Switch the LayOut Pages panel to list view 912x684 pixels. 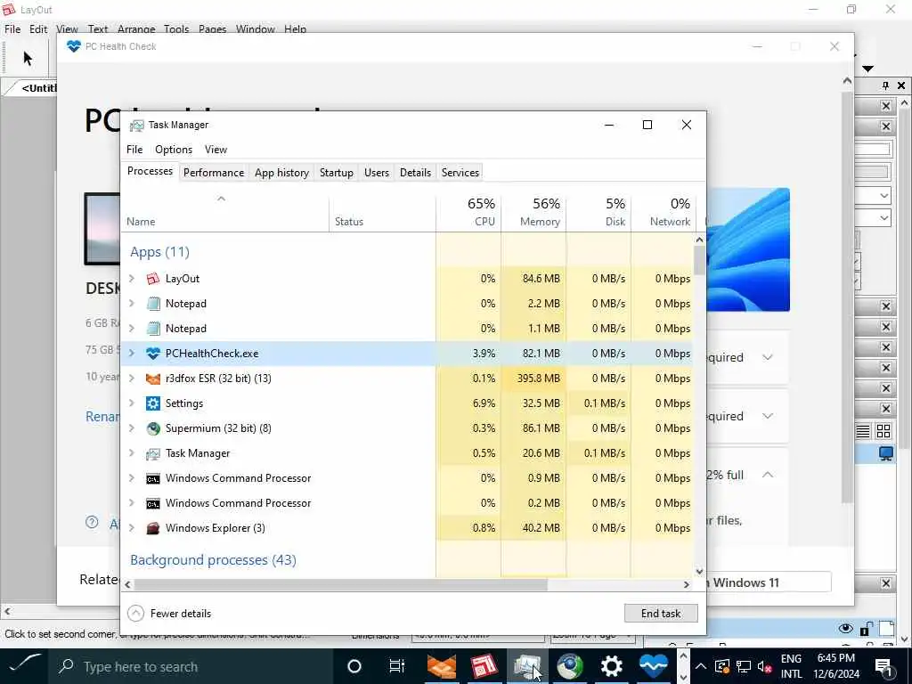pyautogui.click(x=863, y=431)
